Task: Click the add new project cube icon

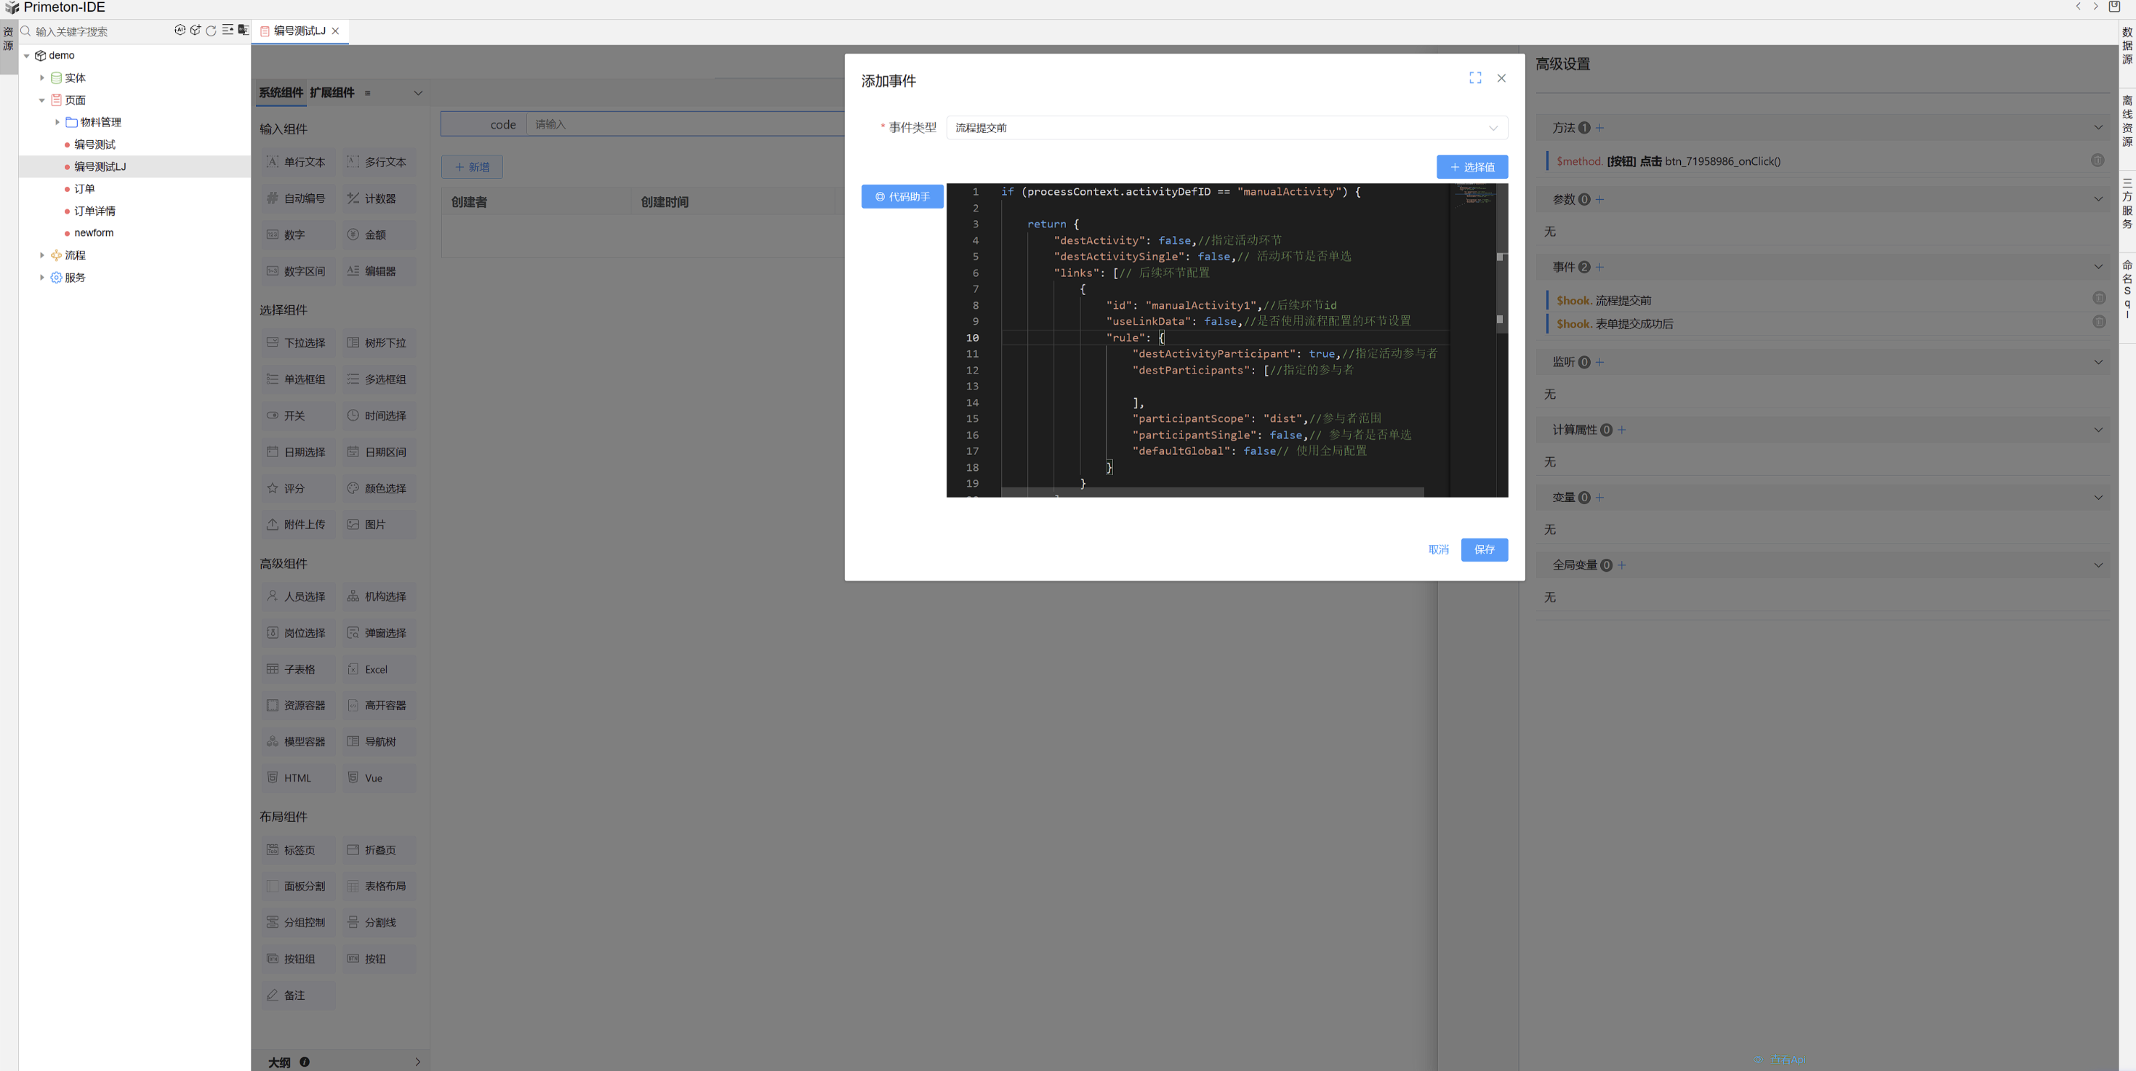Action: 196,30
